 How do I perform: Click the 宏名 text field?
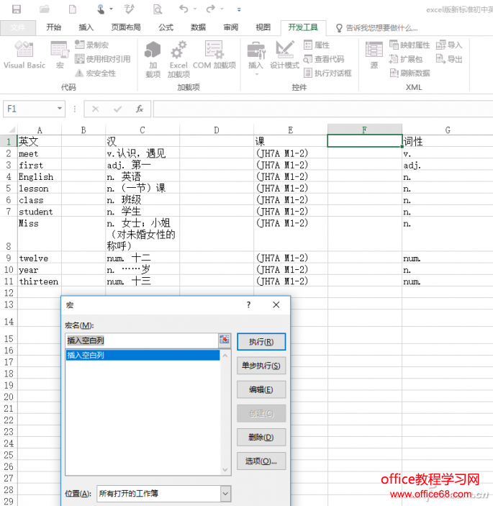point(142,340)
